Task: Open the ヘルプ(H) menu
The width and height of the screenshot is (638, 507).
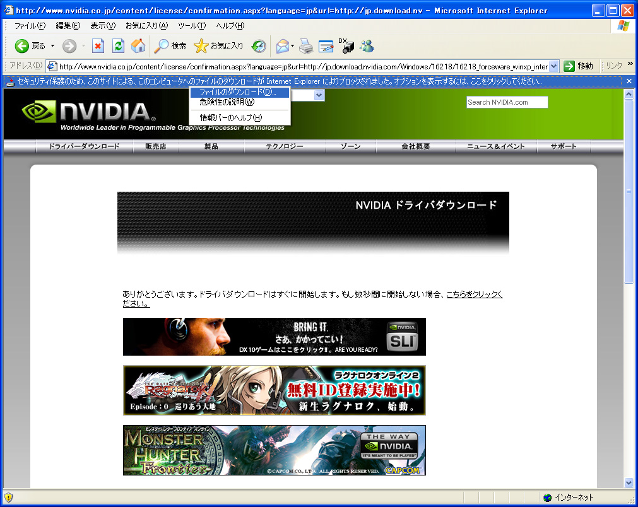Action: 230,26
